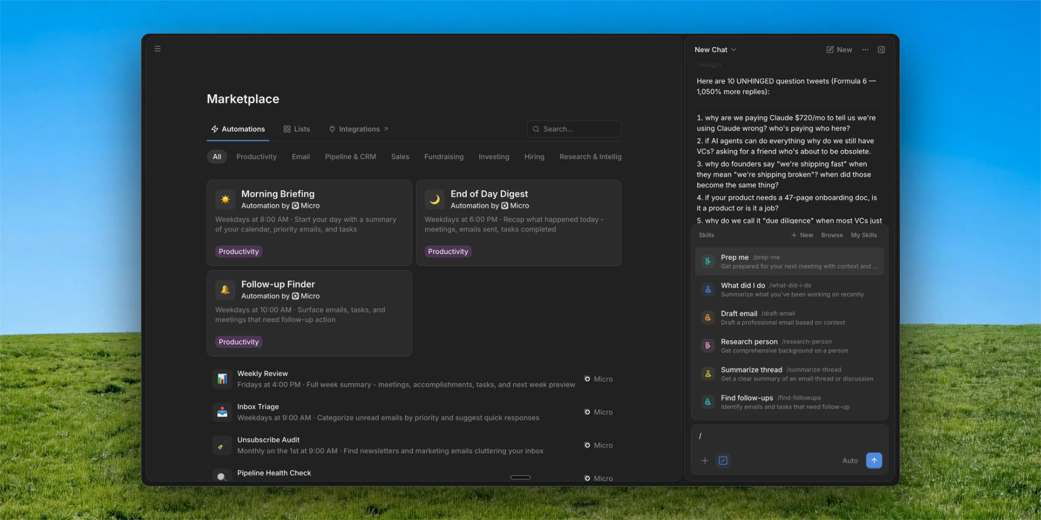Click the Micro logo on Unsubscribe Audit row
Screen dimensions: 1041x520
pyautogui.click(x=587, y=445)
